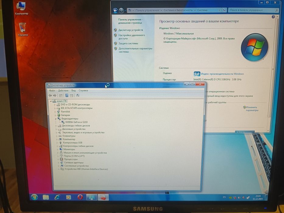Click the Батареи battery icon
The width and height of the screenshot is (284, 213).
(59, 115)
